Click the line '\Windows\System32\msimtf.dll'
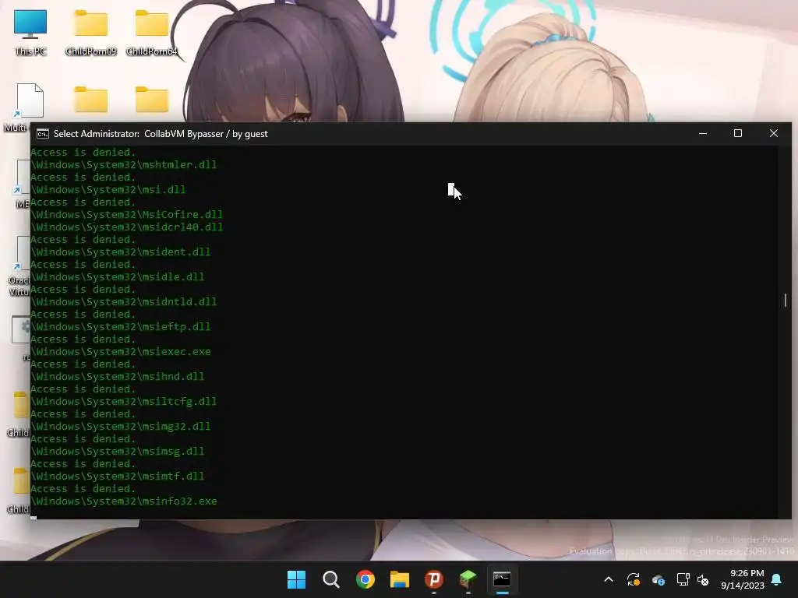 (118, 476)
